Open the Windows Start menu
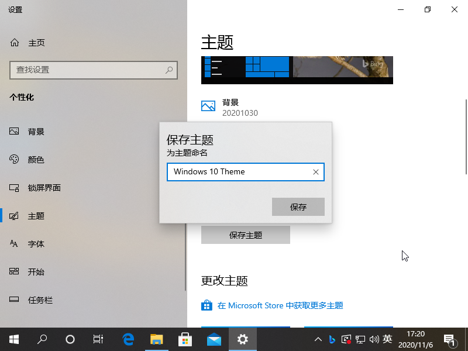468x351 pixels. point(13,339)
